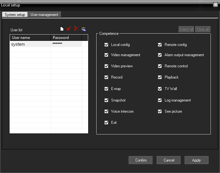Disable the Playback permission checkbox
Screen dimensions: 220x173
pyautogui.click(x=160, y=77)
